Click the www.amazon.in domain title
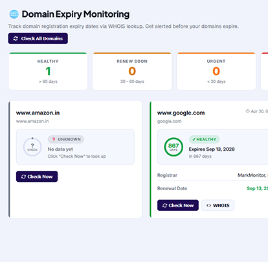 [38, 113]
